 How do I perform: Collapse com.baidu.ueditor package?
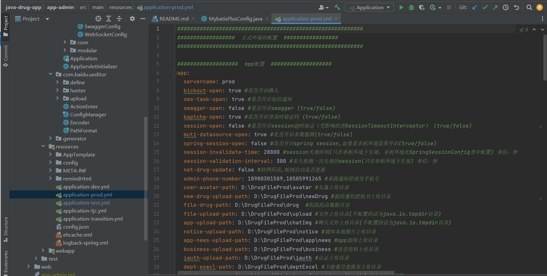[x=50, y=74]
